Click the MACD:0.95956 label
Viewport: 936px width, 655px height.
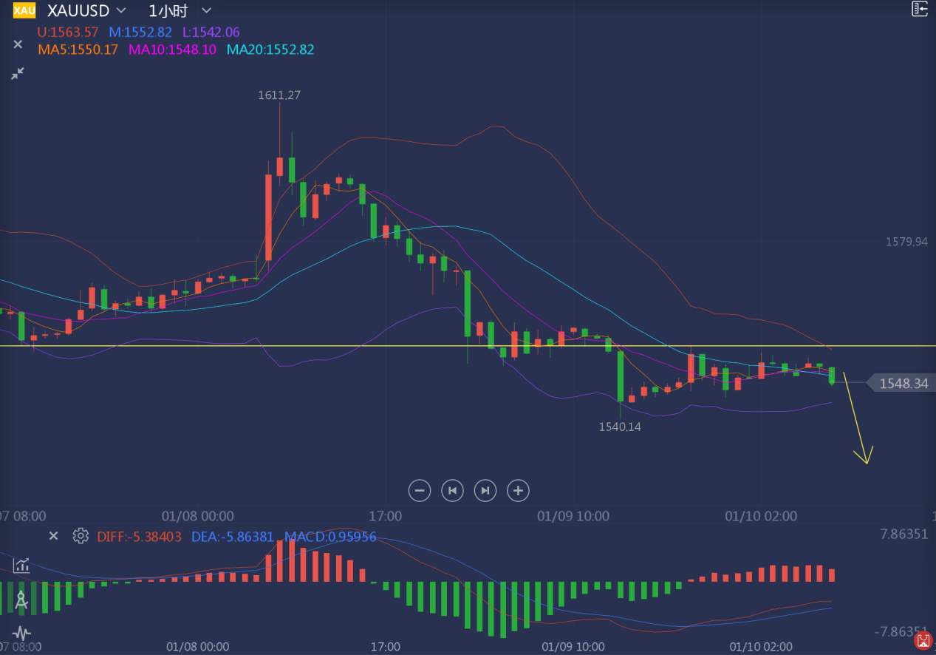pyautogui.click(x=330, y=537)
